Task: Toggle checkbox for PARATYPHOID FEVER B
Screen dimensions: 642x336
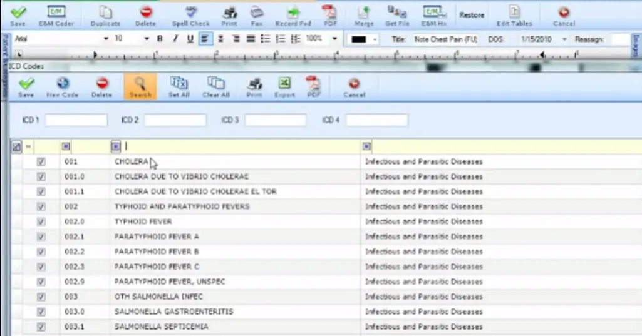Action: point(41,252)
